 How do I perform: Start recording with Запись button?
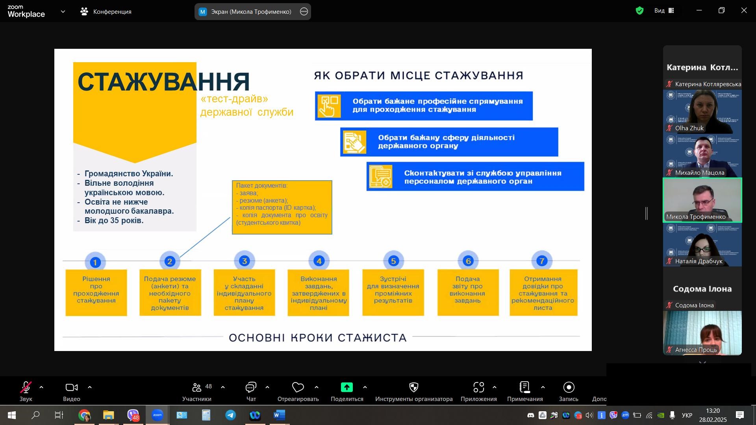click(569, 388)
